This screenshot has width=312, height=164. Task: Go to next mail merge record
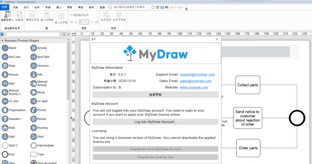(x=92, y=22)
